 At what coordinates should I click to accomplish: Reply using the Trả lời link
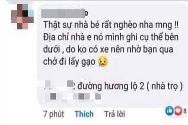pos(115,114)
